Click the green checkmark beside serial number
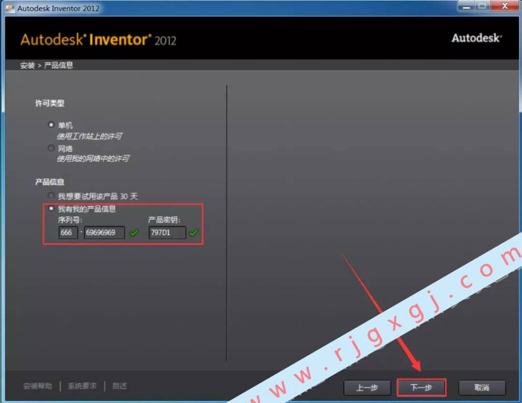The width and height of the screenshot is (522, 403). 134,233
